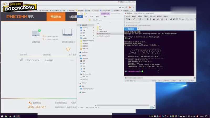Image resolution: width=210 pixels, height=118 pixels.
Task: Click the PHICOMM logo
Action: pyautogui.click(x=20, y=17)
